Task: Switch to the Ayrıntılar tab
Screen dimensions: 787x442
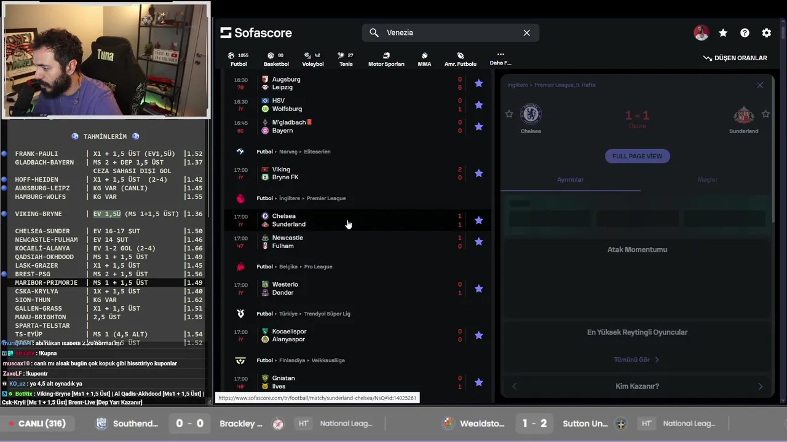Action: [x=571, y=180]
